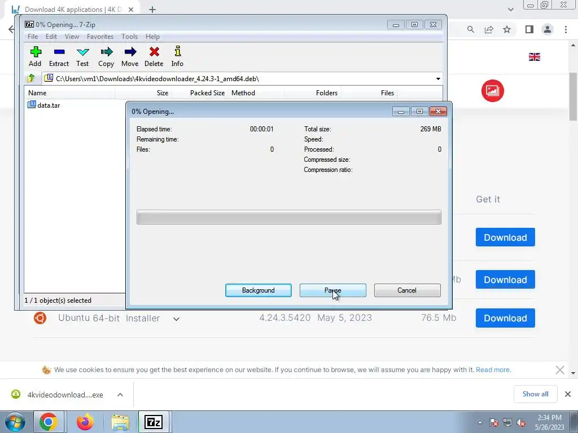Expand the Ubuntu Installer type dropdown

(x=176, y=319)
